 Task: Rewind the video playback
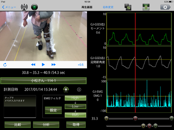coord(33,64)
